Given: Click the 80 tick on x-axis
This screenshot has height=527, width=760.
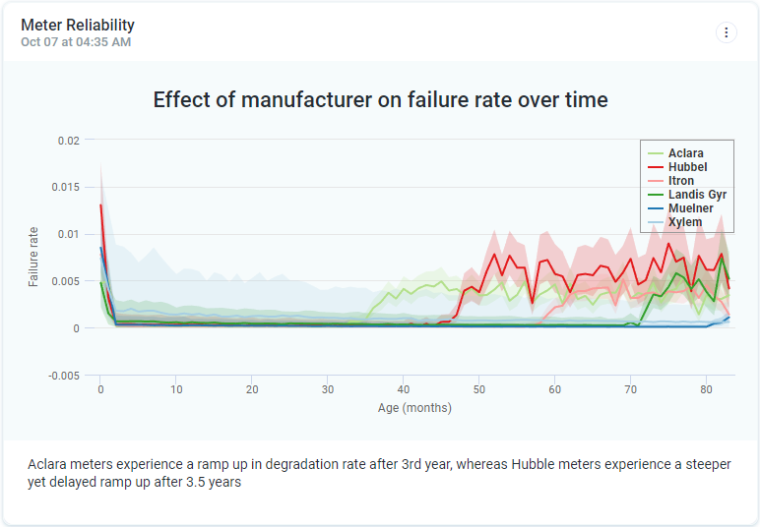Looking at the screenshot, I should tap(707, 390).
